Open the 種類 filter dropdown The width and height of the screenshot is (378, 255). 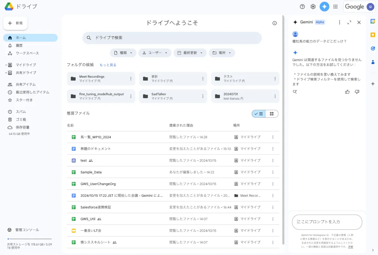tap(123, 53)
